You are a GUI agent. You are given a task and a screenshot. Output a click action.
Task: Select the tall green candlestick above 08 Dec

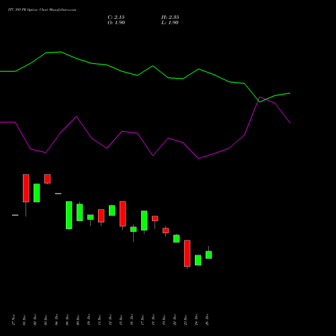point(69,215)
